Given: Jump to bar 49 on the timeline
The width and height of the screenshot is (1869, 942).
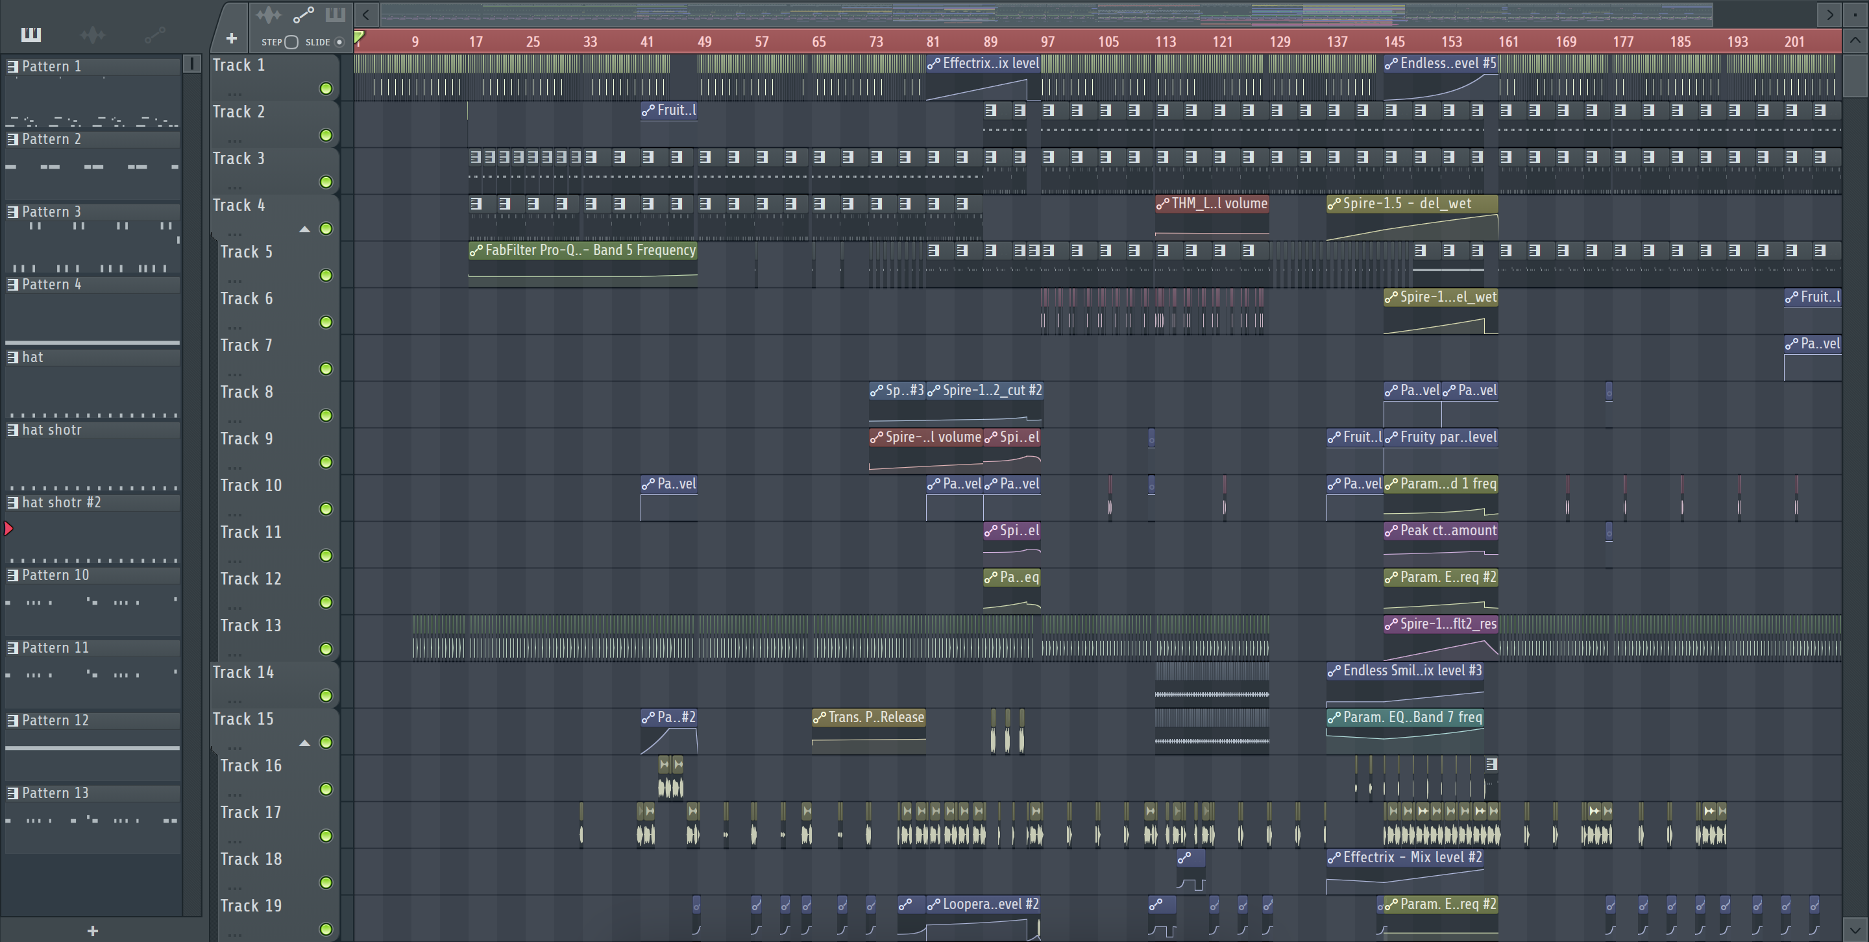Looking at the screenshot, I should click(x=705, y=42).
